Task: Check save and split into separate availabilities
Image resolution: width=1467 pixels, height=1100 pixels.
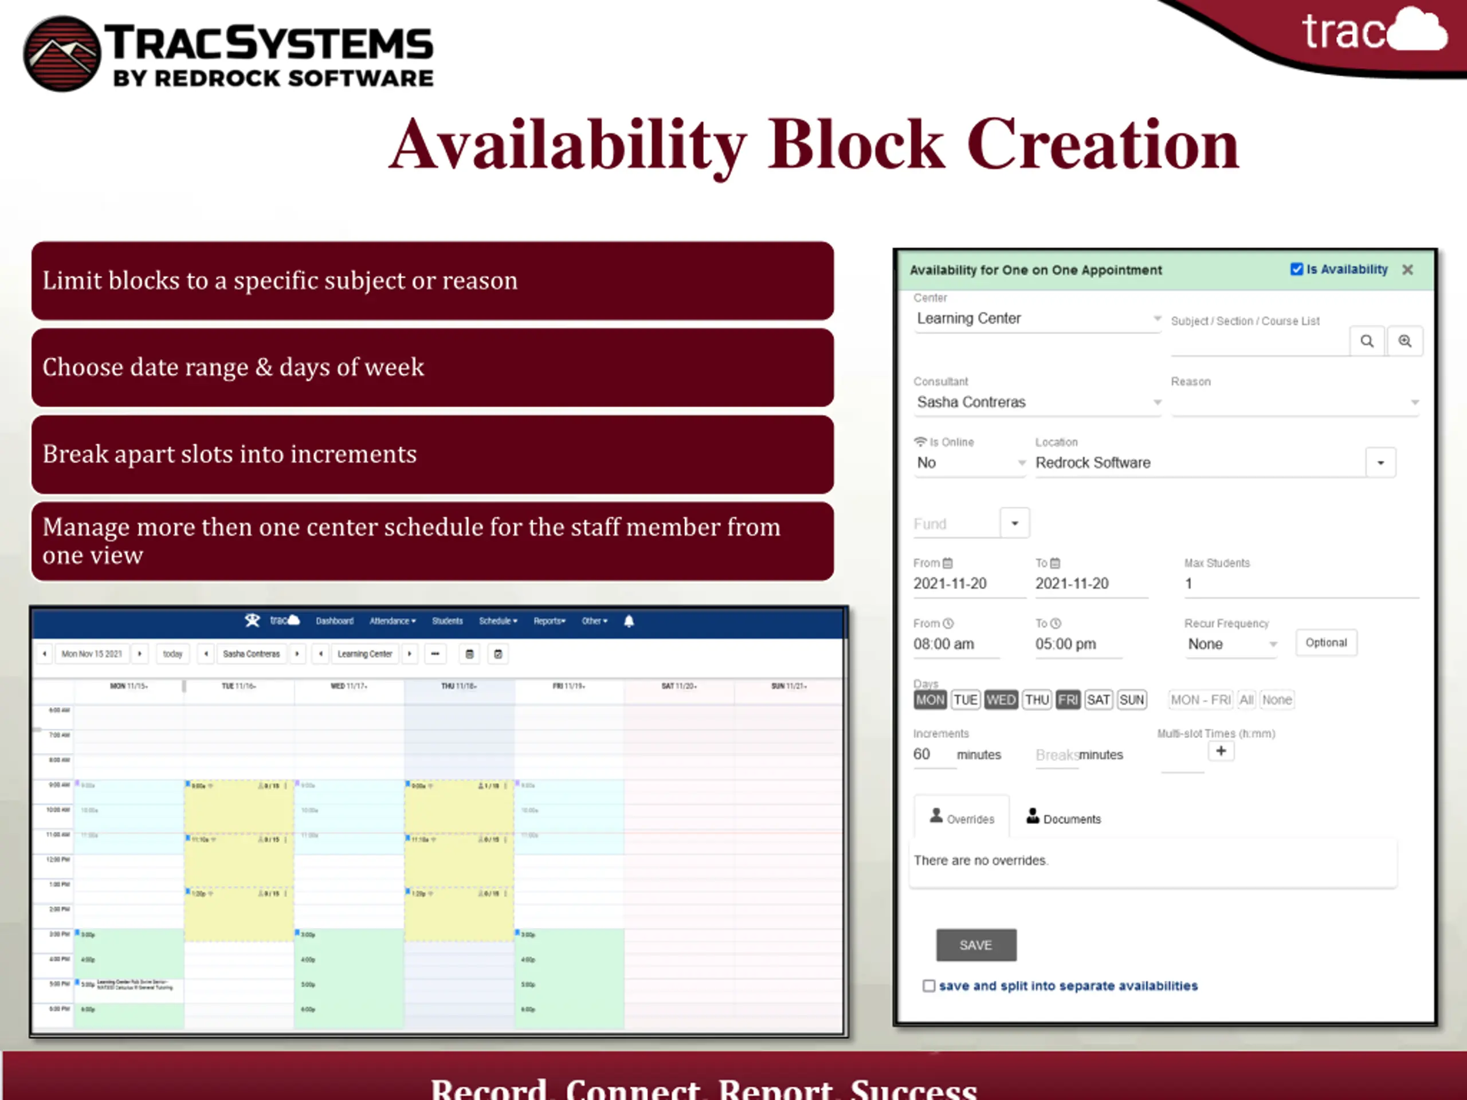Action: (929, 986)
